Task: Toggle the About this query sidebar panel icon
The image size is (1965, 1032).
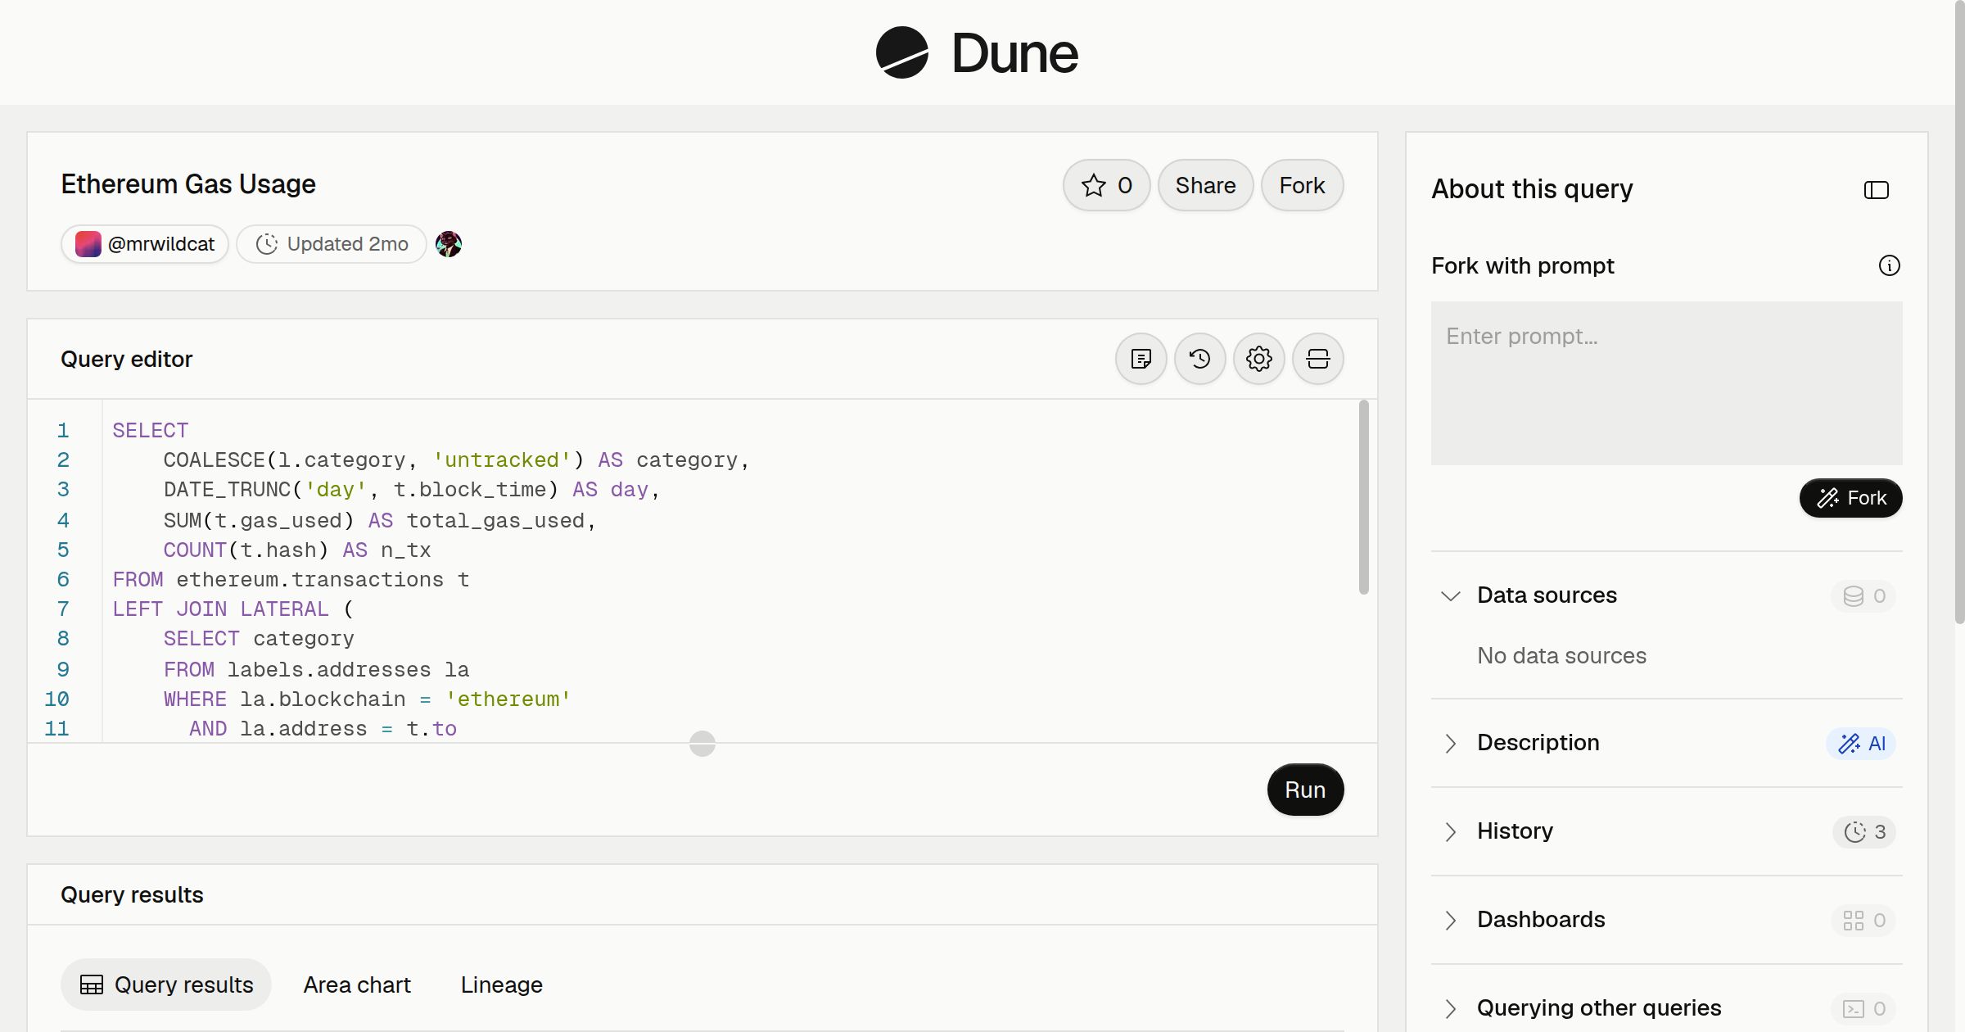Action: pyautogui.click(x=1876, y=190)
